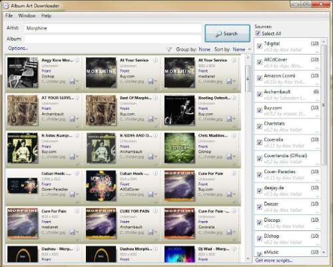The image size is (333, 267).
Task: Show info for Bootleg Detroit result
Action: click(x=234, y=98)
